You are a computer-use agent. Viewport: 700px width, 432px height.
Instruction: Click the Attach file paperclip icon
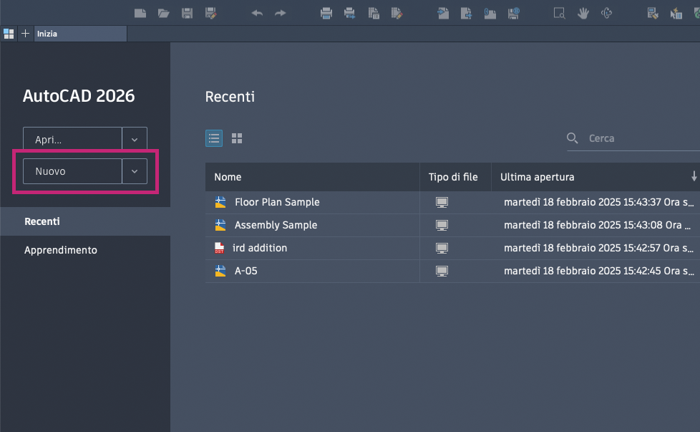[x=490, y=14]
